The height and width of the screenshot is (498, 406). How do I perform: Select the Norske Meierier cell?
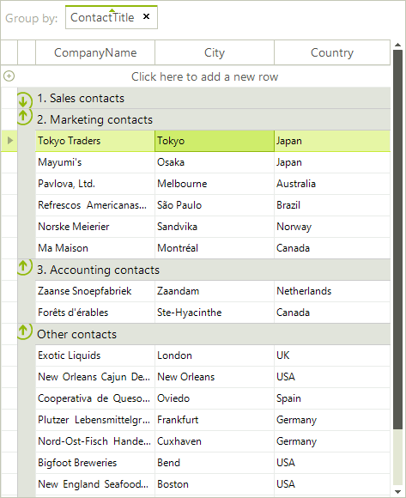pos(95,227)
